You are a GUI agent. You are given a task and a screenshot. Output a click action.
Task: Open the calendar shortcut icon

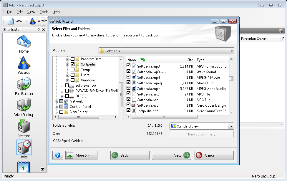pyautogui.click(x=24, y=167)
